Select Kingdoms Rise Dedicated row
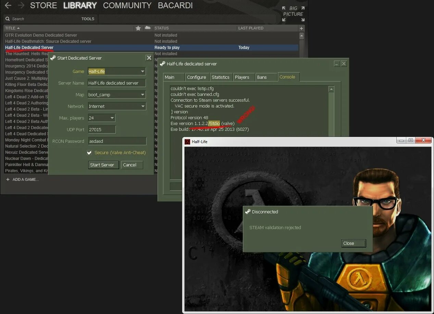 [x=26, y=91]
